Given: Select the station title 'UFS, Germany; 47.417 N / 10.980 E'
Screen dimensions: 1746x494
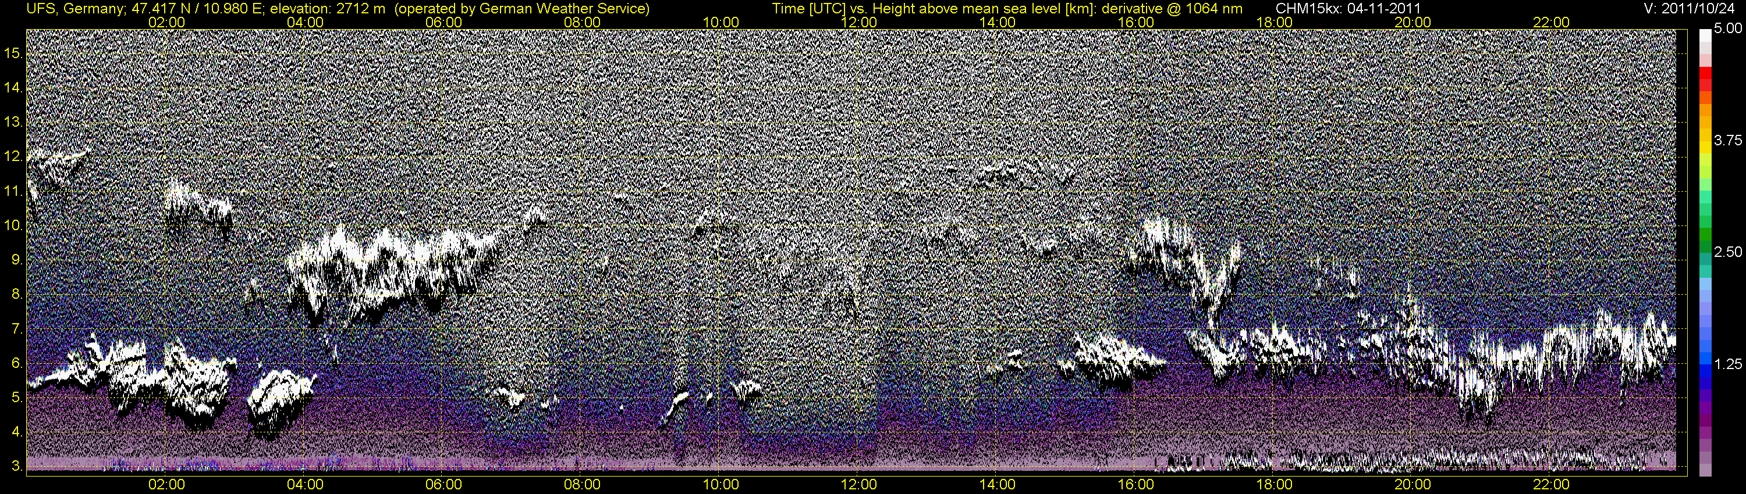Looking at the screenshot, I should tap(144, 9).
